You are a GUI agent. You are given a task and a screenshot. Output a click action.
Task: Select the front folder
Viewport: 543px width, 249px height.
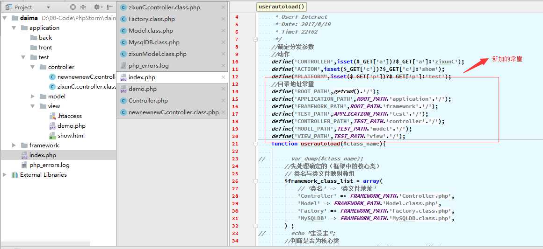[x=45, y=47]
